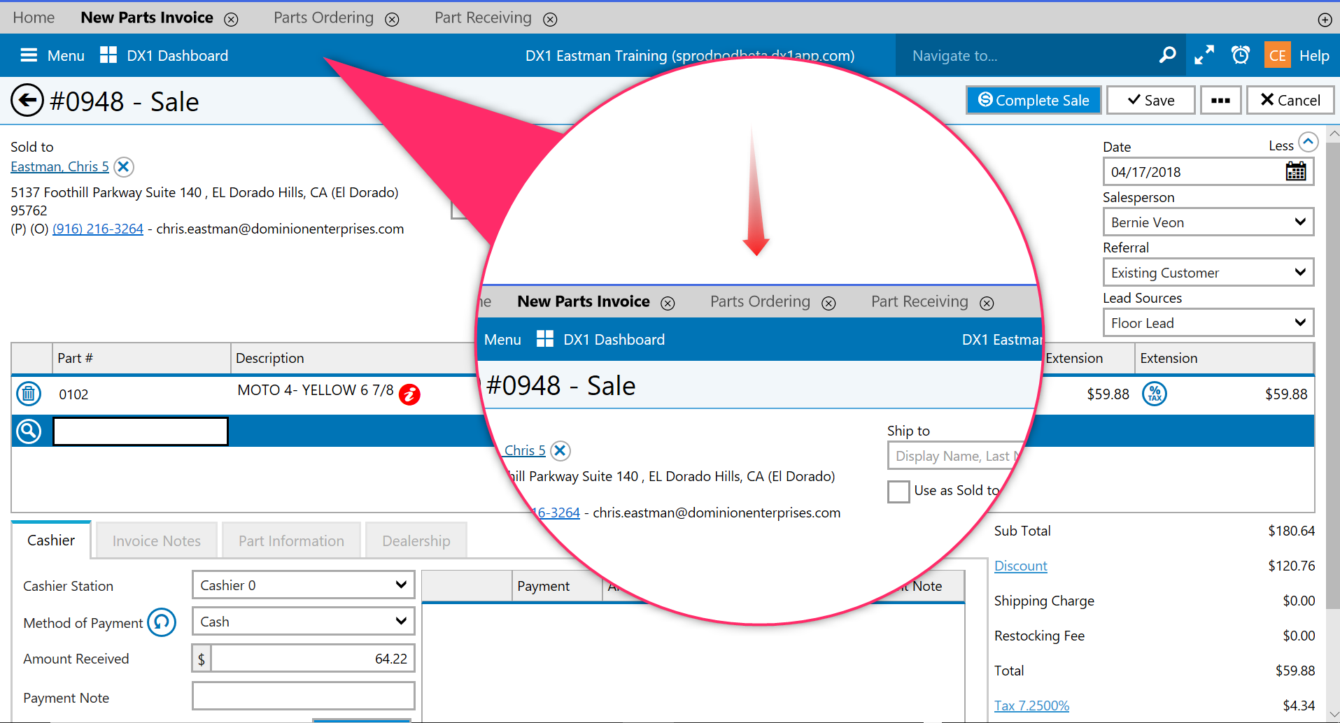This screenshot has height=723, width=1340.
Task: Click the Navigate to search field
Action: click(1027, 55)
